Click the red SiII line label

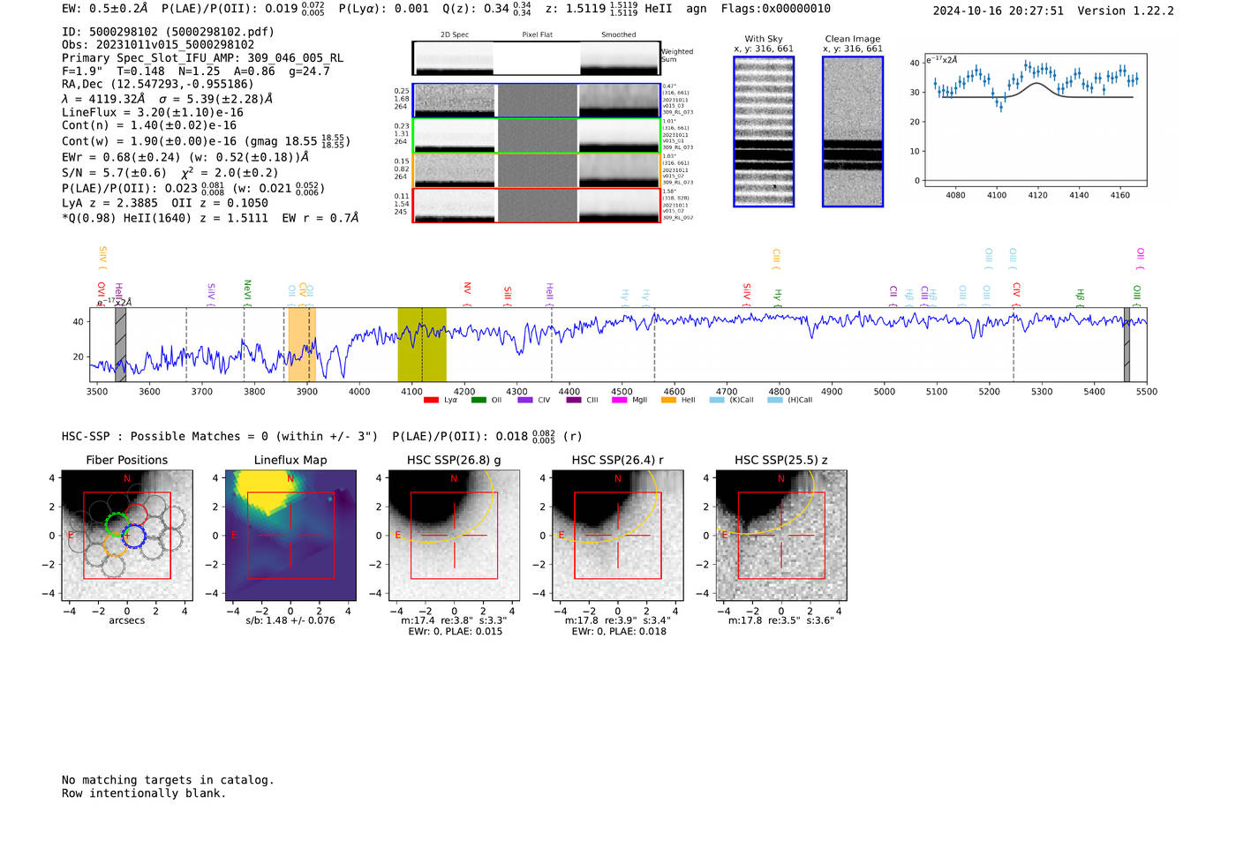tap(508, 295)
